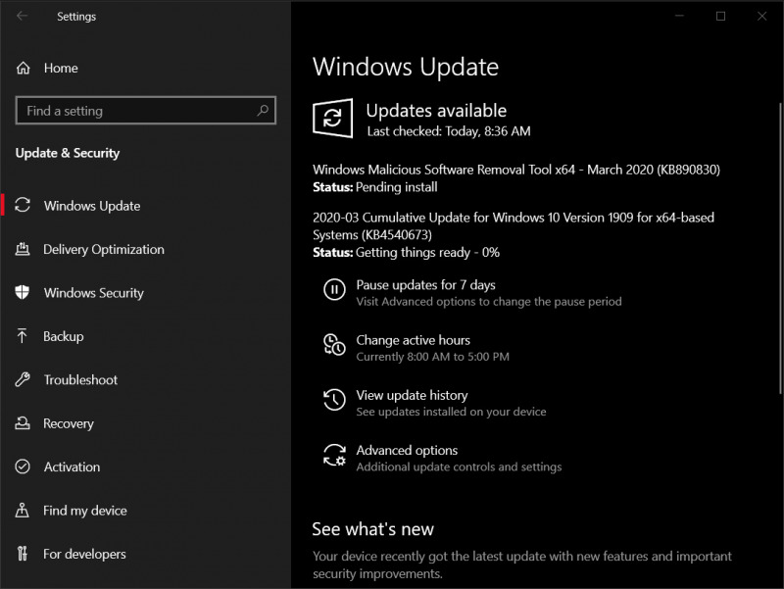Image resolution: width=784 pixels, height=589 pixels.
Task: Click the Cumulative Update KB4540673 entry
Action: click(x=514, y=226)
